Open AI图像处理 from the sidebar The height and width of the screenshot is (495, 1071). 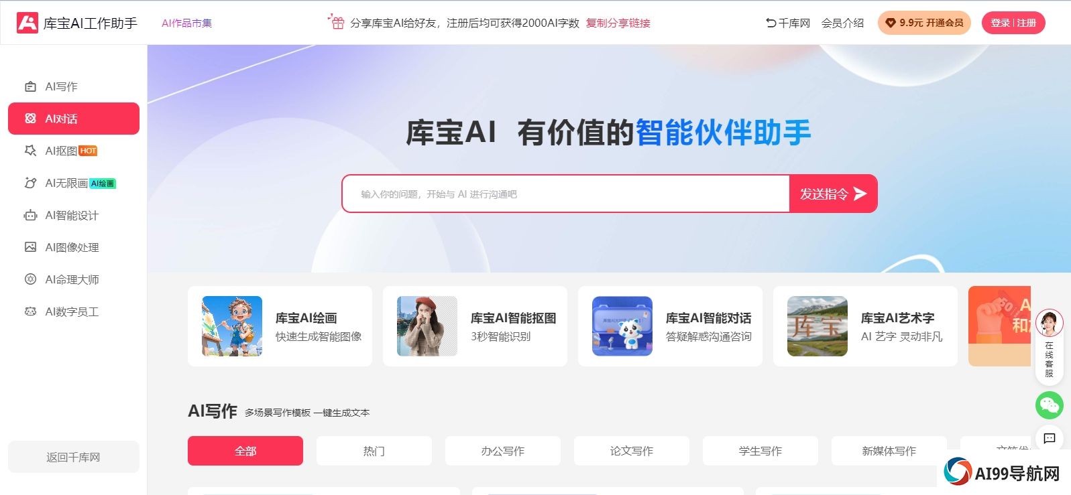click(x=74, y=247)
